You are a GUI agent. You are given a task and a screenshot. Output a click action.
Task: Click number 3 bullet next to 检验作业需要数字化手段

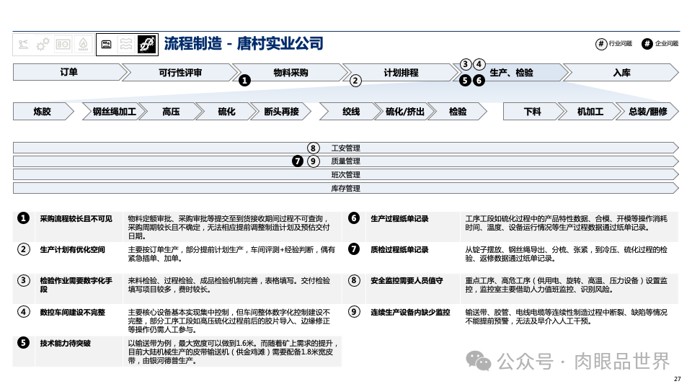click(23, 280)
